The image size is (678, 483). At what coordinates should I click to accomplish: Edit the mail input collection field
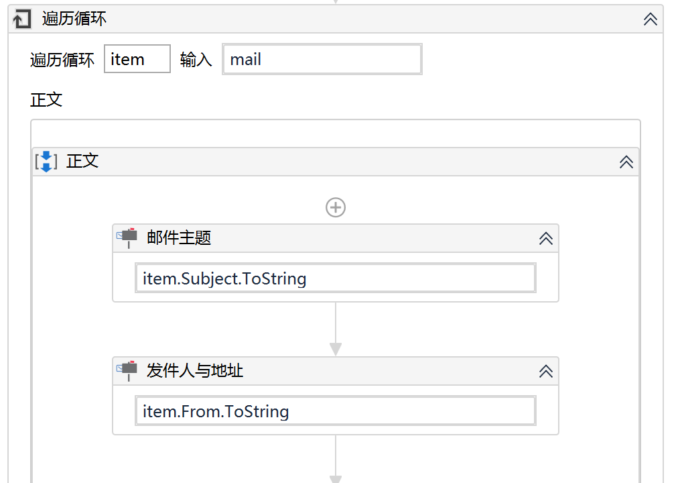click(322, 59)
